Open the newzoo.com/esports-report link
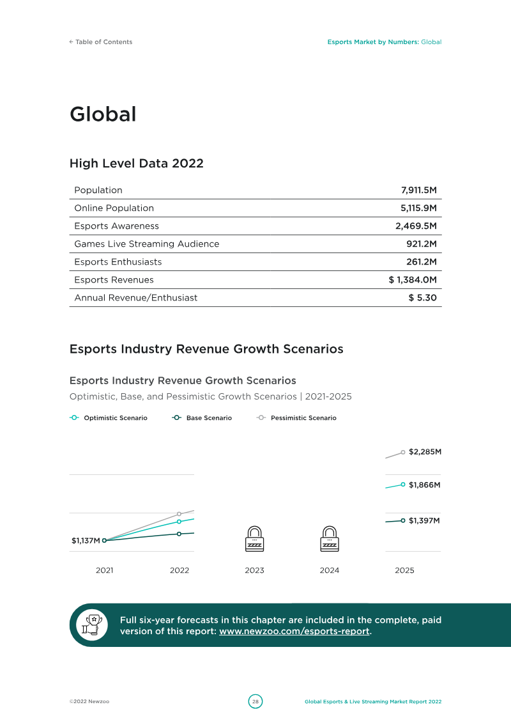The height and width of the screenshot is (723, 511). point(294,631)
